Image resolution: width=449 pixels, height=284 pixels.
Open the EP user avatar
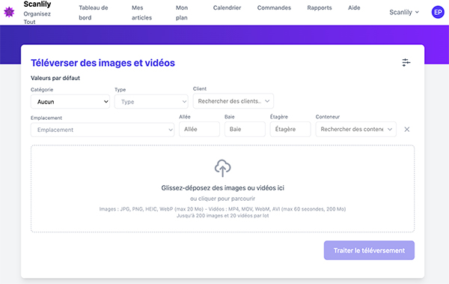[x=438, y=12]
